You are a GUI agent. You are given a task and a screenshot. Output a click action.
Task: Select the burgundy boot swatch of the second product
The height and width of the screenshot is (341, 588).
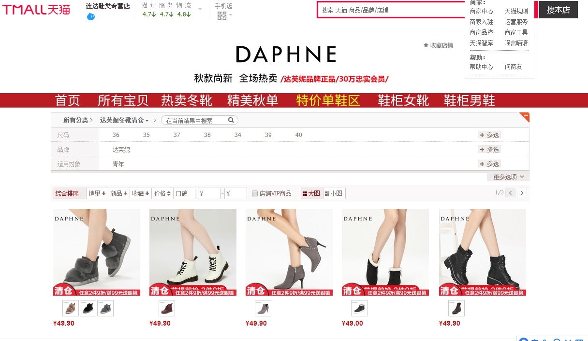pyautogui.click(x=167, y=308)
